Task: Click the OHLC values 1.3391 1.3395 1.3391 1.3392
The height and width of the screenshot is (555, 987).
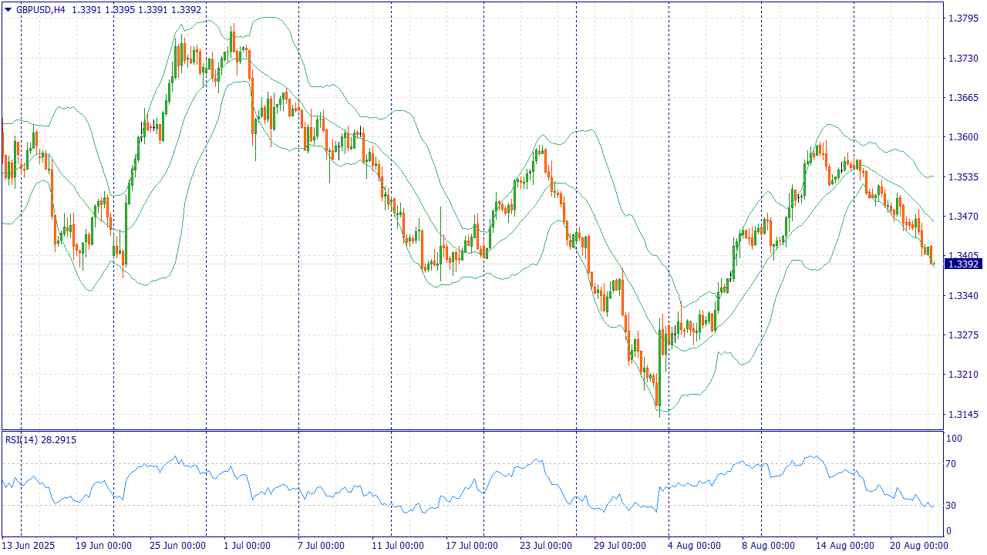Action: pyautogui.click(x=137, y=10)
